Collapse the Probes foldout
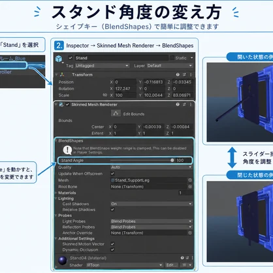 tap(56, 216)
